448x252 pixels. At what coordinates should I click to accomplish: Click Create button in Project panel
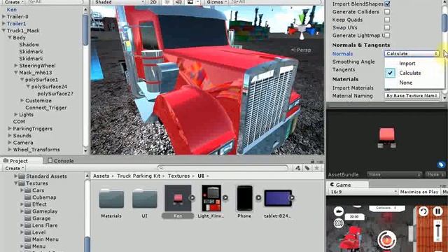pyautogui.click(x=14, y=168)
